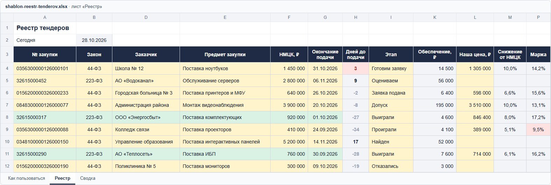Click the «Сегодня» label cell
The width and height of the screenshot is (551, 185).
pos(45,40)
